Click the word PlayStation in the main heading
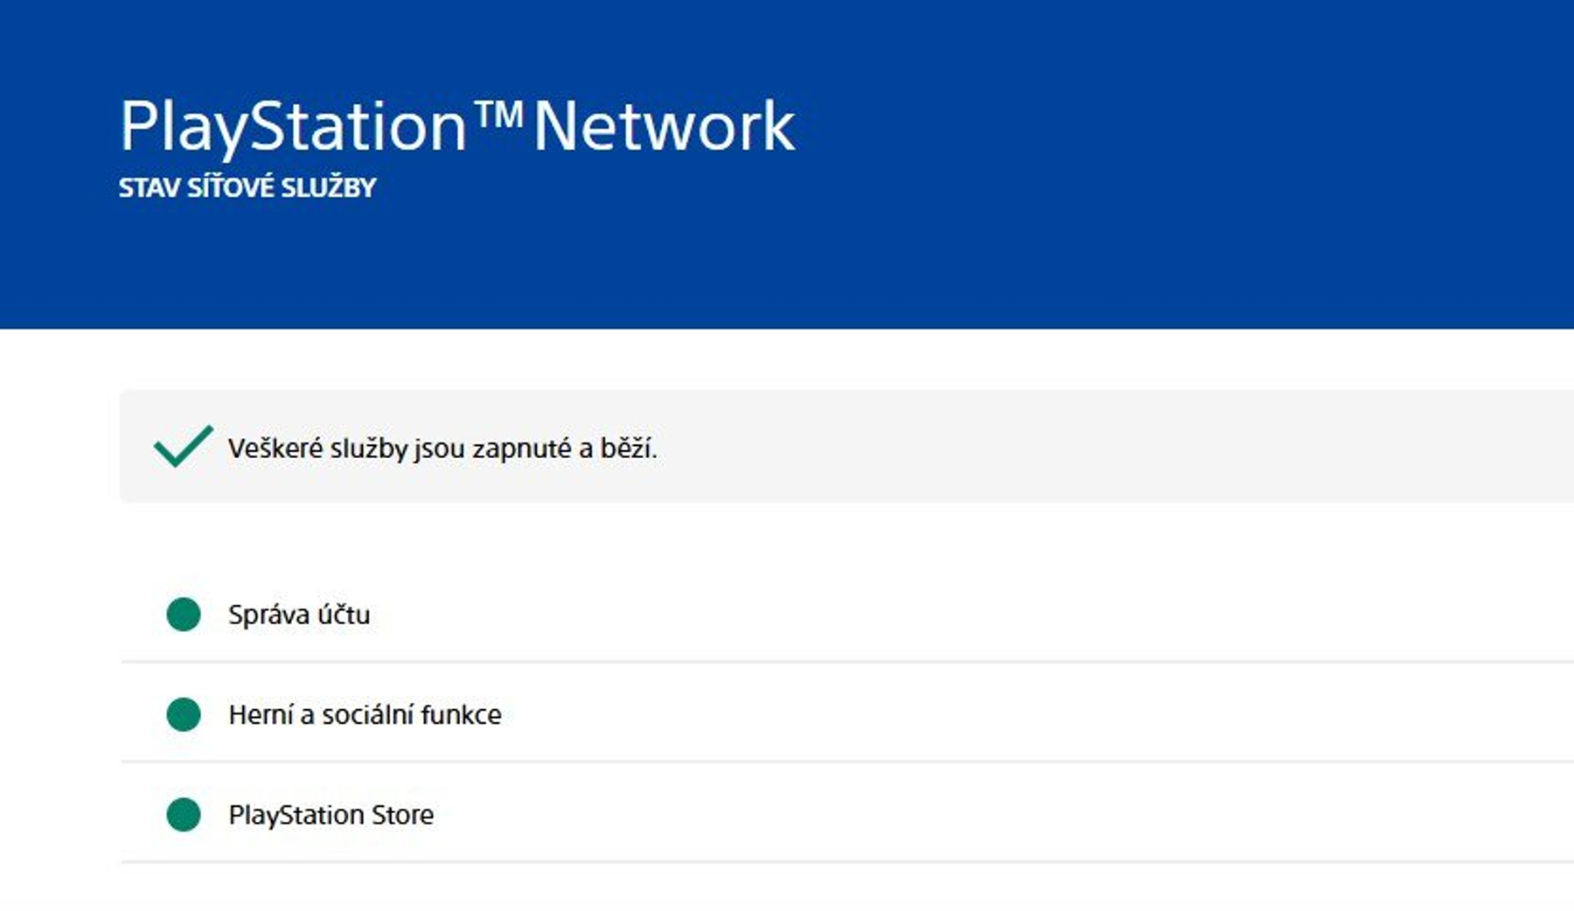Image resolution: width=1574 pixels, height=911 pixels. (294, 128)
